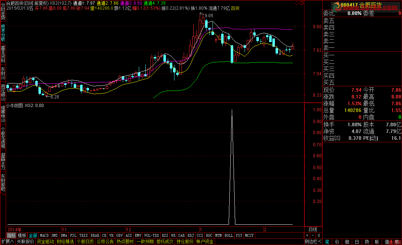Apply the KDJ indicator
The height and width of the screenshot is (245, 402).
click(191, 235)
